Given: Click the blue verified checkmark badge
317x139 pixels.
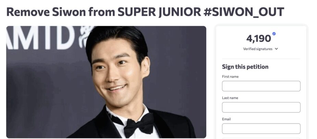Looking at the screenshot, I should pos(274,34).
